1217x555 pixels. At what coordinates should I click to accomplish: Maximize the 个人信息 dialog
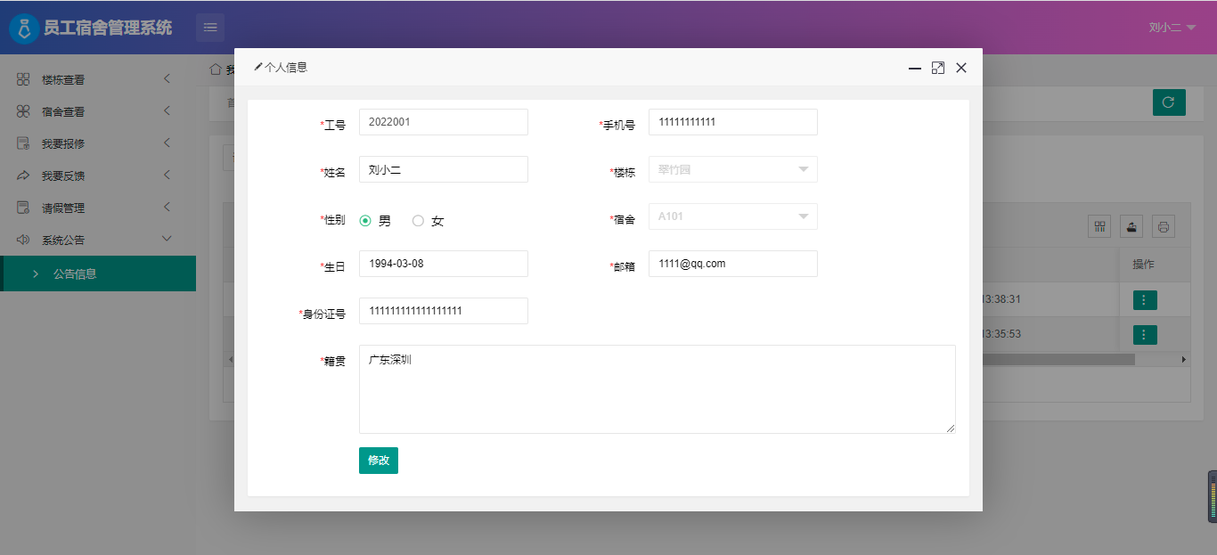938,68
